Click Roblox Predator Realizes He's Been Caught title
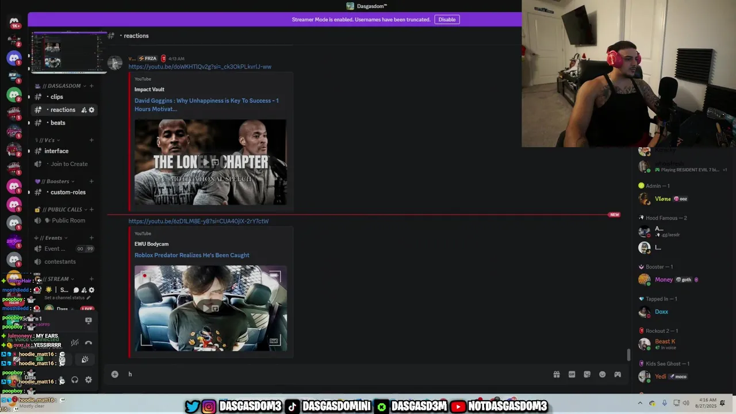The height and width of the screenshot is (414, 736). 191,255
